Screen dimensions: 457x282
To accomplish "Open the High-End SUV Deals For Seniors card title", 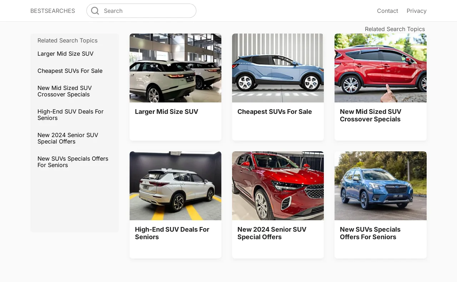I will coord(172,233).
